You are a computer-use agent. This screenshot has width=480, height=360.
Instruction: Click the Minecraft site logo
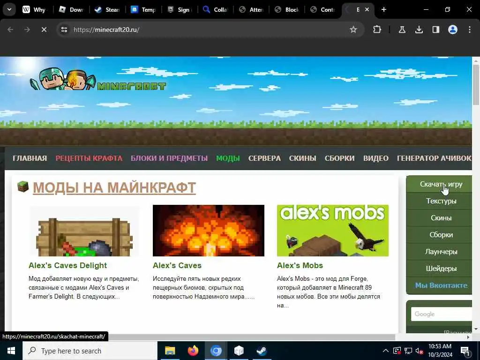98,79
